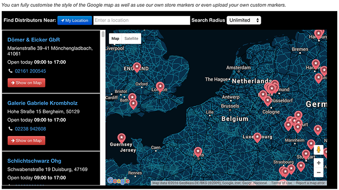The height and width of the screenshot is (190, 339).
Task: Open the Schlichtschwarz Ohg listing
Action: tap(34, 161)
